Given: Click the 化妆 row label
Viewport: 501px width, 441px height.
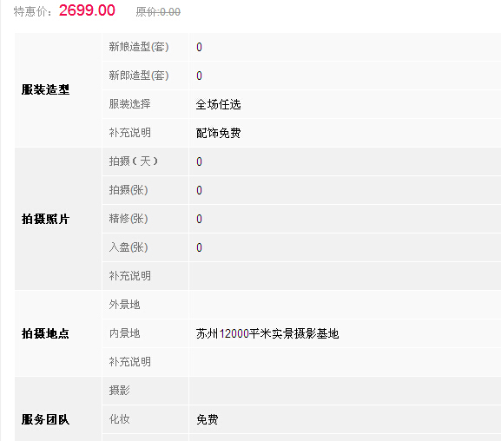Looking at the screenshot, I should tap(120, 419).
